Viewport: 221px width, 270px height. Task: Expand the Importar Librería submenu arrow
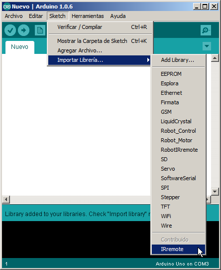148,60
